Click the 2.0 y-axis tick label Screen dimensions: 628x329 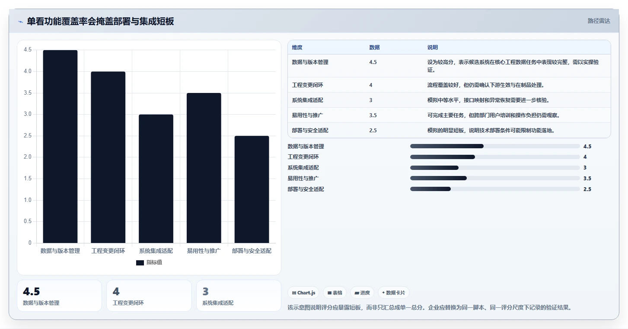(28, 157)
